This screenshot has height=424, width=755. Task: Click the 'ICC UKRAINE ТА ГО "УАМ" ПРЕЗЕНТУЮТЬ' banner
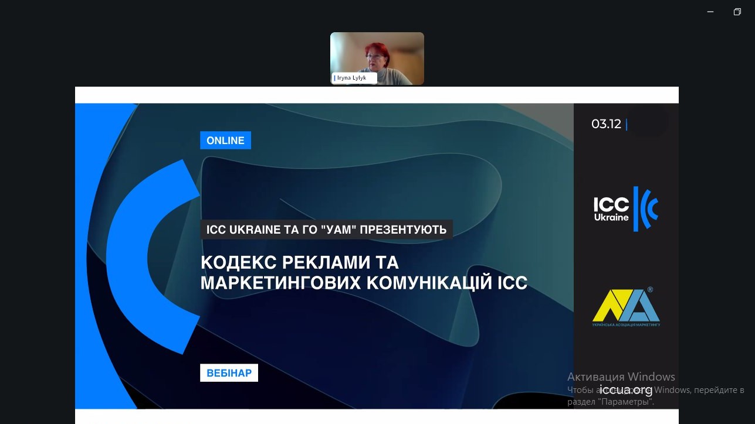click(326, 230)
